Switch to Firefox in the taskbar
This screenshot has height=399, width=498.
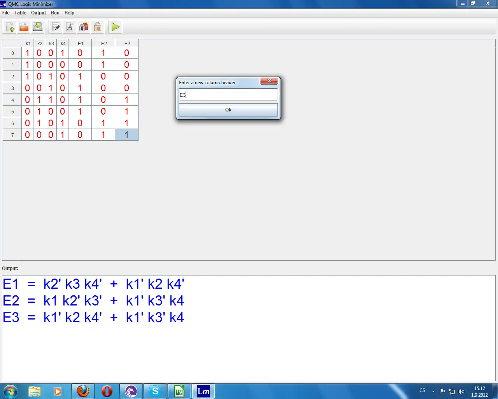(x=83, y=391)
